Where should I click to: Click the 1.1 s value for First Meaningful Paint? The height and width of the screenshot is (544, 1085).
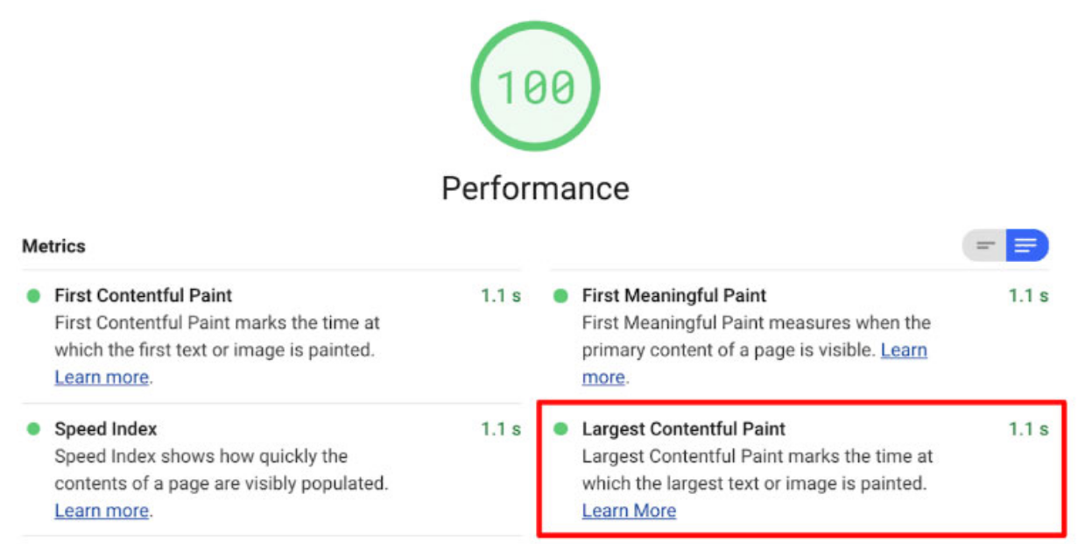point(1028,296)
